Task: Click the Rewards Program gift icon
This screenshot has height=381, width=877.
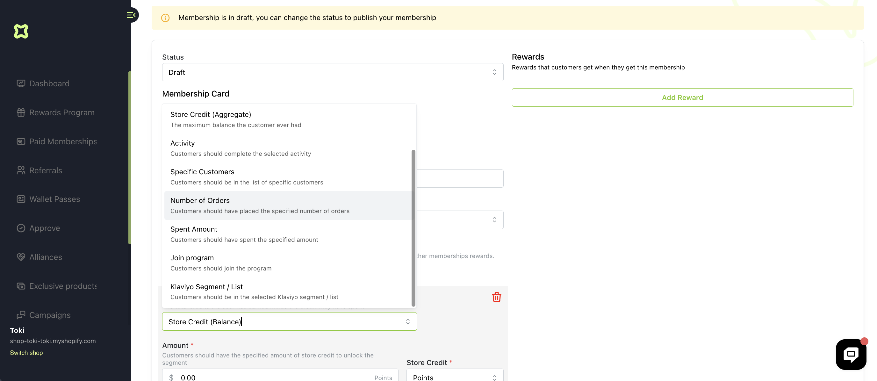Action: [21, 112]
